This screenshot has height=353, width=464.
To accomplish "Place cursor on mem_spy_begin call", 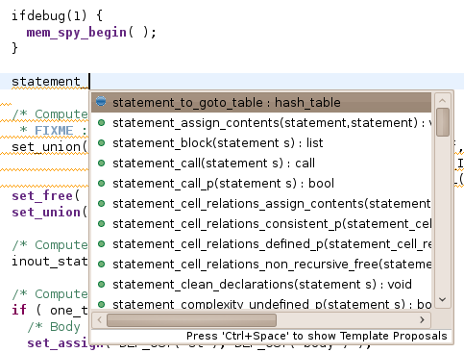I will tap(91, 33).
